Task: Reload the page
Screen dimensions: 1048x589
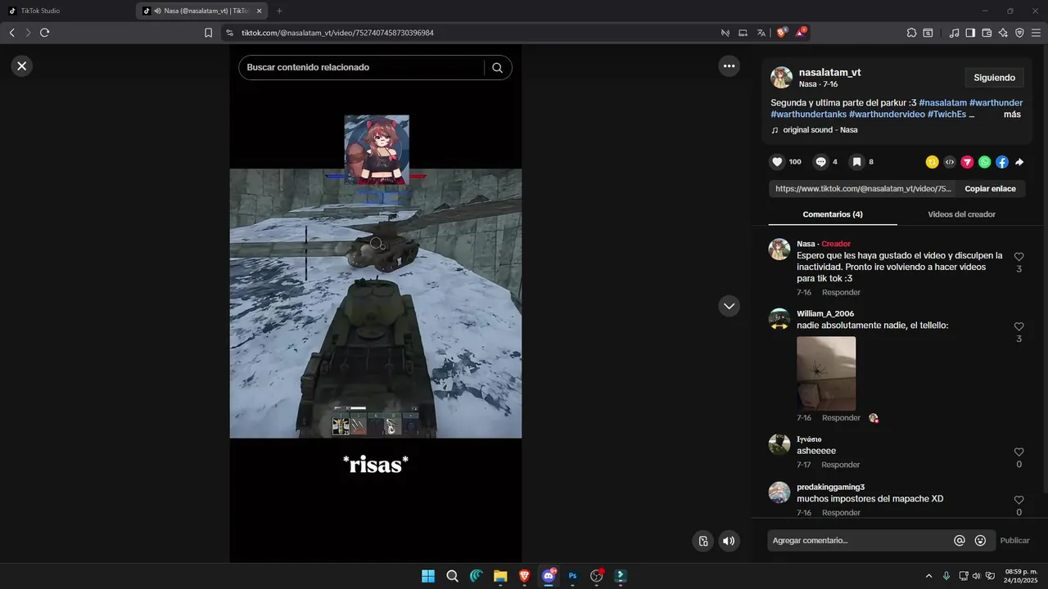Action: click(44, 33)
